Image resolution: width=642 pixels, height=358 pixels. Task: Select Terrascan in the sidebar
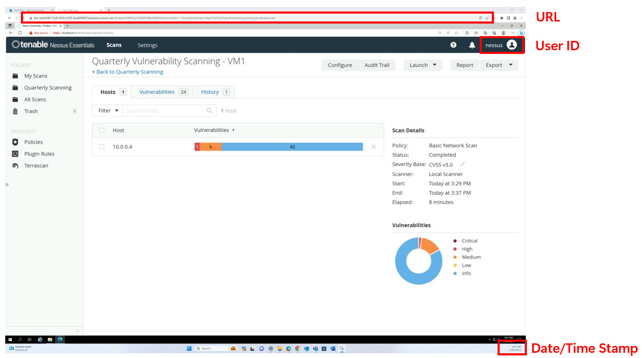click(37, 165)
